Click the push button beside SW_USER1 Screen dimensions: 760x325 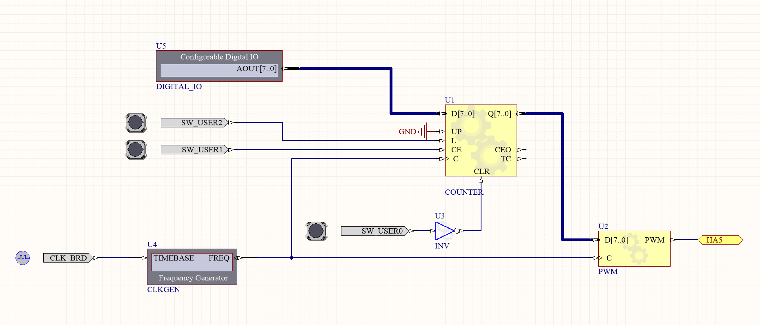[x=136, y=149]
